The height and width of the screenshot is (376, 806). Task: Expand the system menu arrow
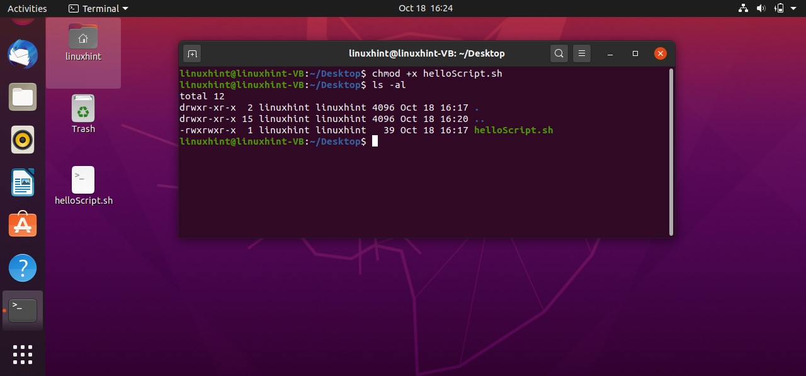coord(793,8)
